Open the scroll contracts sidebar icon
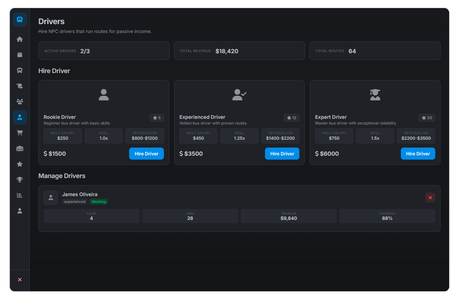The height and width of the screenshot is (299, 459). click(20, 86)
